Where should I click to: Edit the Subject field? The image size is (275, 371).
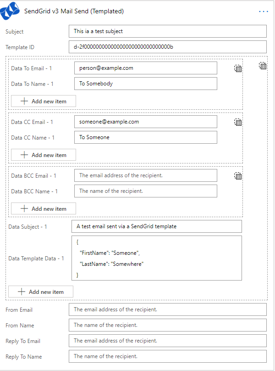(x=168, y=31)
